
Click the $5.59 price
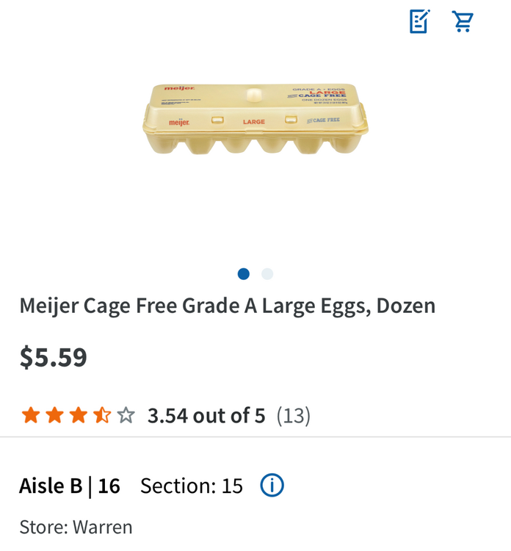54,357
